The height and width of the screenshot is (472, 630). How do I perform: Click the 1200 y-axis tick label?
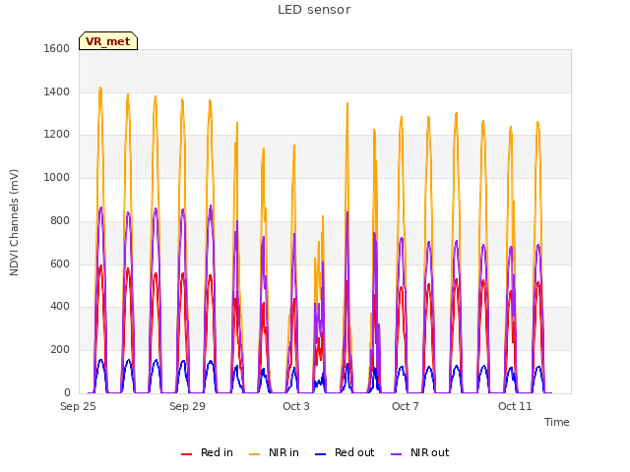click(57, 135)
